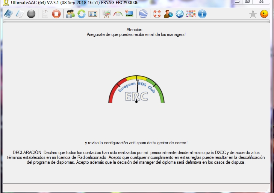Click the blue Google Earth globe icon

[x=143, y=14]
